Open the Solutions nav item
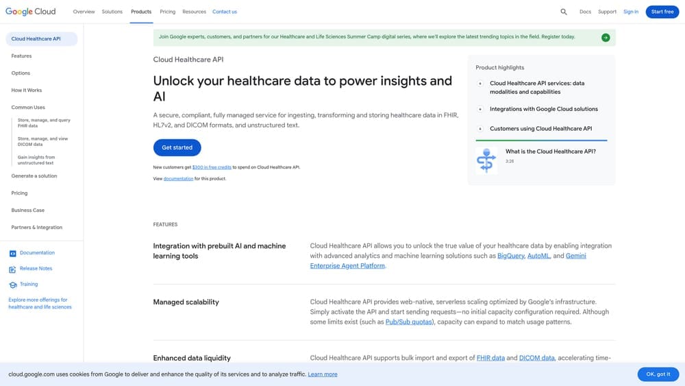Image resolution: width=685 pixels, height=386 pixels. [112, 12]
